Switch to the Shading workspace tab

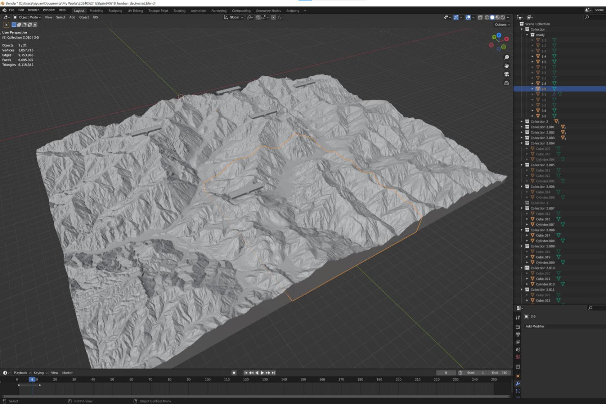pyautogui.click(x=179, y=11)
